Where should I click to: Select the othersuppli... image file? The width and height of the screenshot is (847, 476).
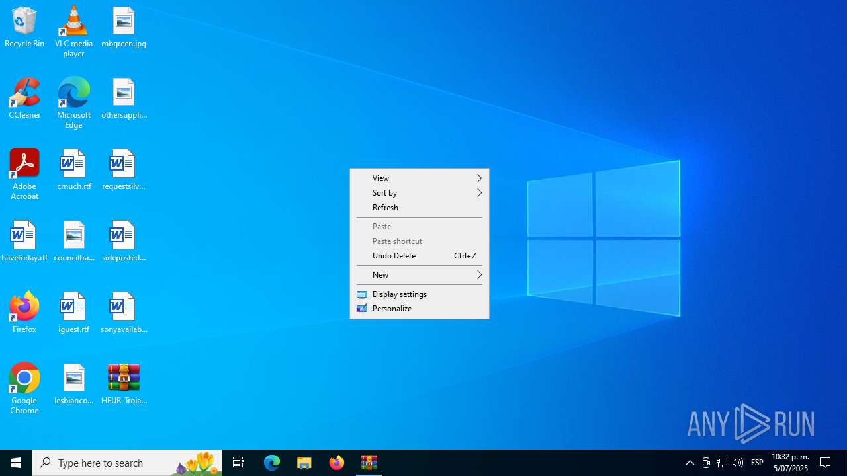pos(124,99)
